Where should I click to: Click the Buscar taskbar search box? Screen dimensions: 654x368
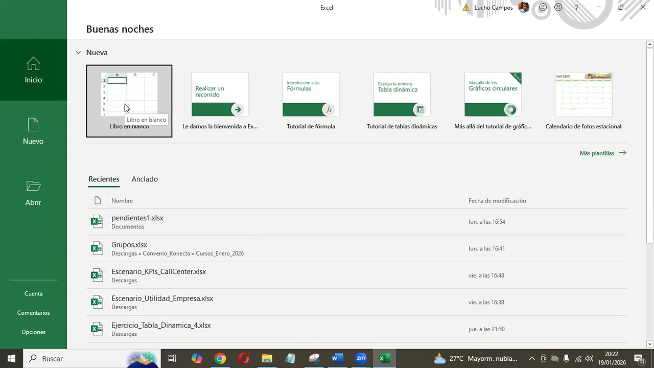pyautogui.click(x=92, y=358)
